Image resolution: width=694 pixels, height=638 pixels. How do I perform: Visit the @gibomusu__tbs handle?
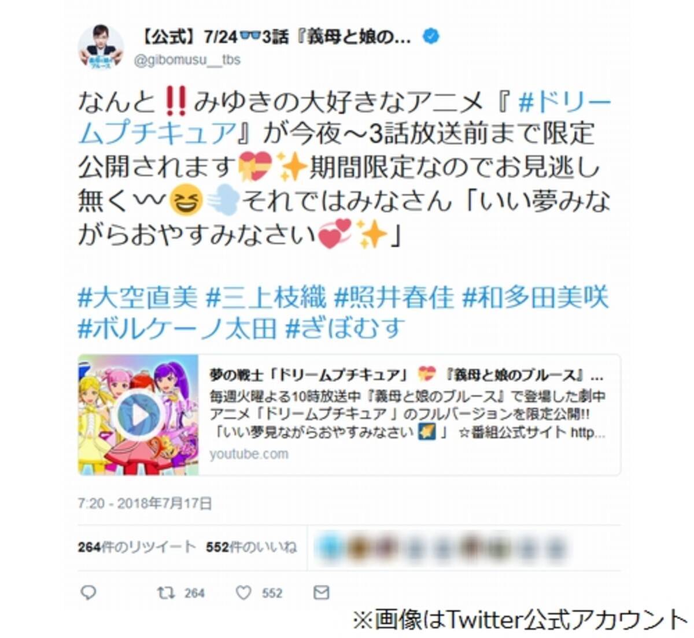(187, 60)
